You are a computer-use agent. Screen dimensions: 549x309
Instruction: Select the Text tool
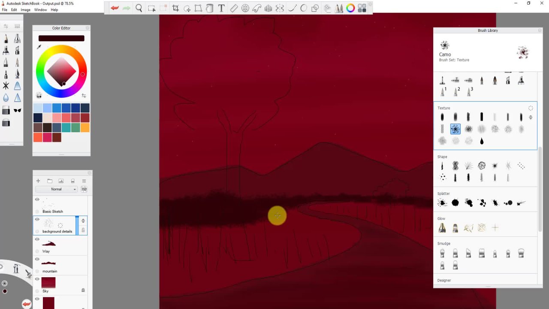pos(221,8)
